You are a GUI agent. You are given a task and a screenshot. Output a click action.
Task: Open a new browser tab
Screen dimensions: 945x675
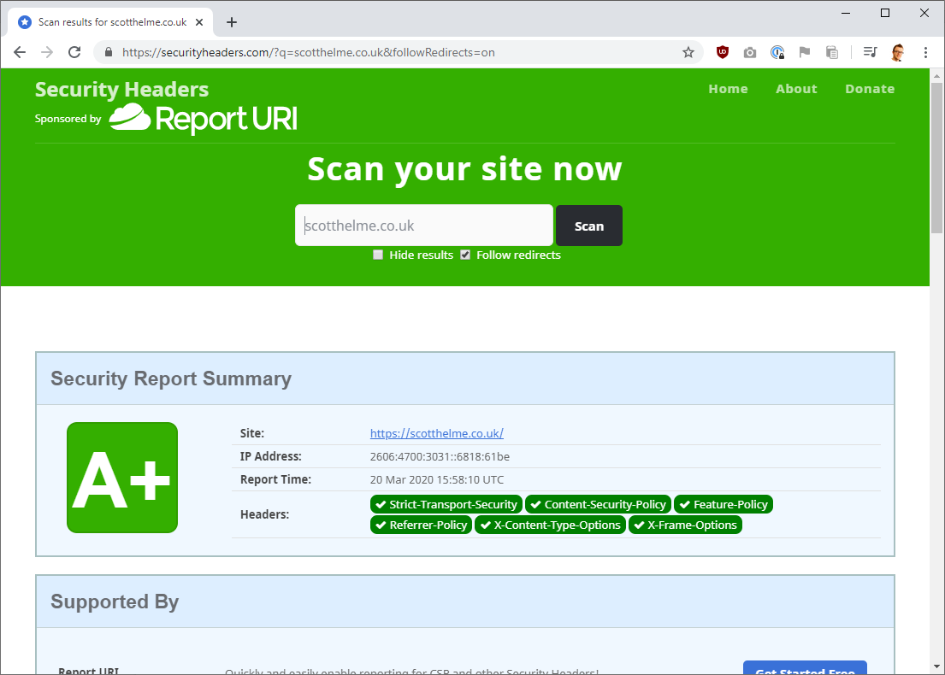[231, 22]
